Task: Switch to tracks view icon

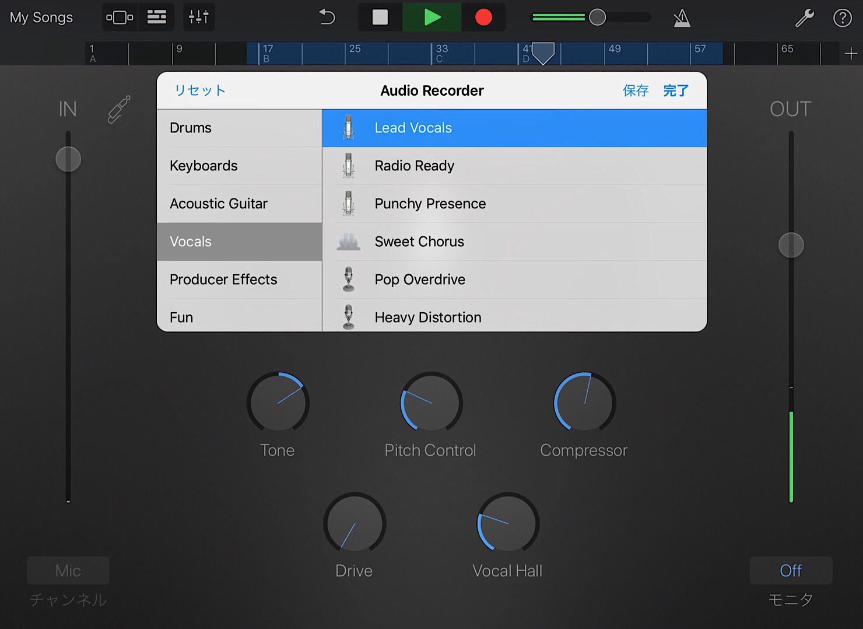Action: point(156,18)
